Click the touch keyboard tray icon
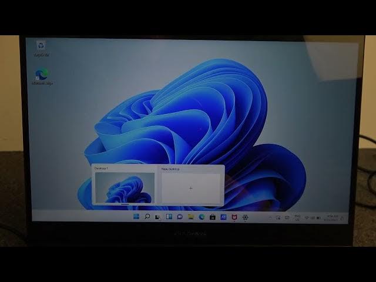 pyautogui.click(x=287, y=218)
